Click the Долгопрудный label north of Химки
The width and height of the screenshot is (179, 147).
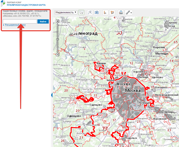[108, 53]
